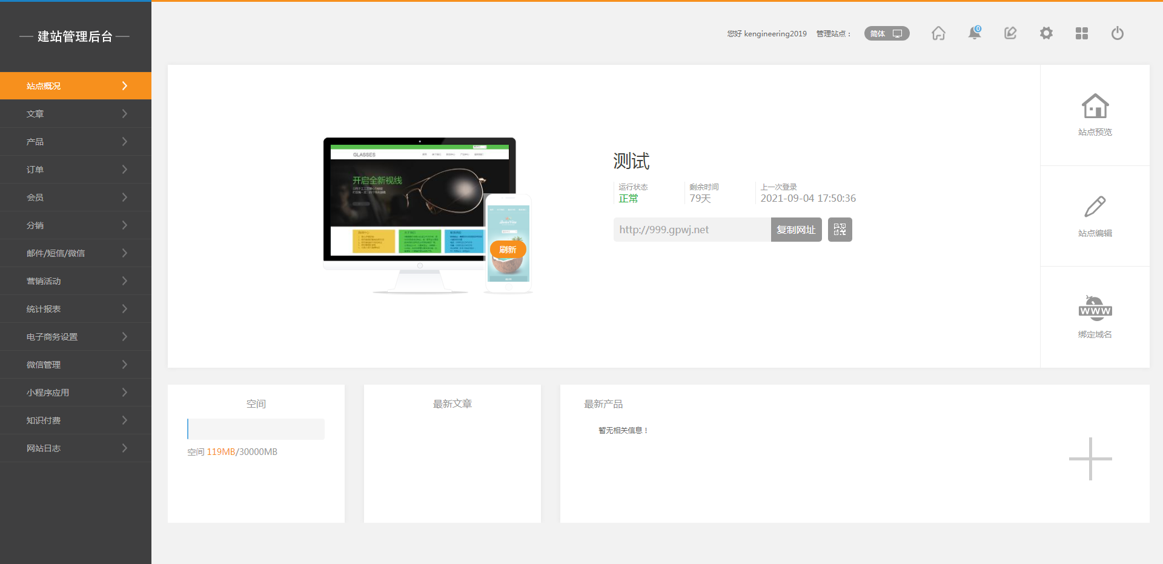1163x564 pixels.
Task: Show the site QR code icon
Action: point(840,230)
